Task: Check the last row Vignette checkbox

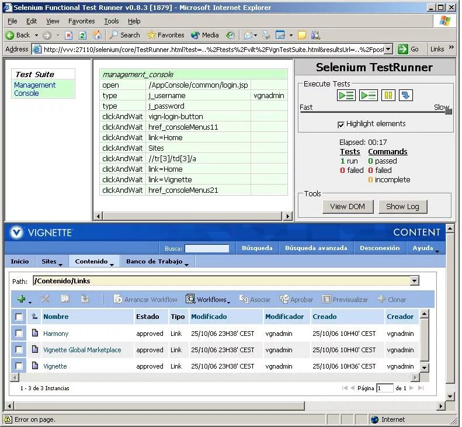Action: click(19, 366)
